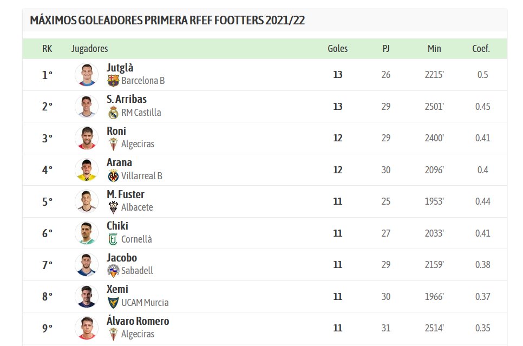Screen dimensions: 523x346
Task: Click the Sabadell club crest
Action: (x=113, y=271)
